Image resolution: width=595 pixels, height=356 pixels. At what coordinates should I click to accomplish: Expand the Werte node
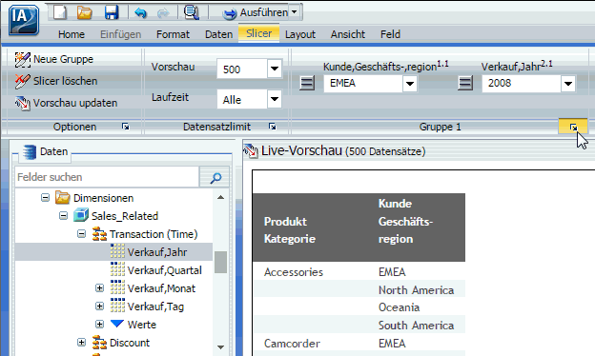point(99,325)
